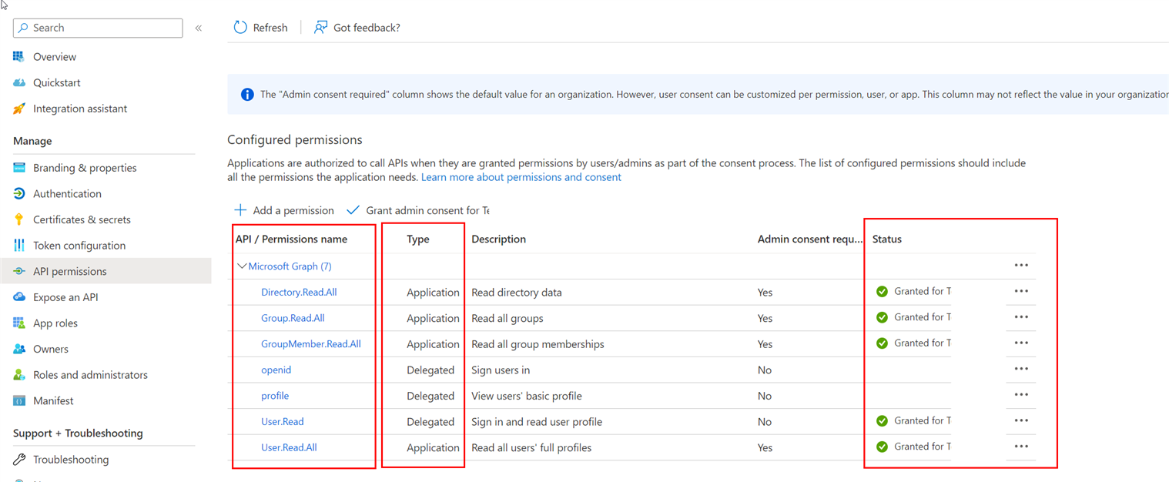Open more options for Microsoft Graph row

tap(1021, 266)
